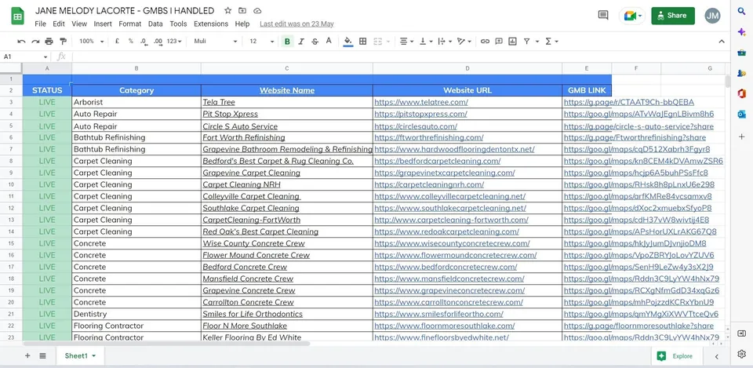The height and width of the screenshot is (368, 753).
Task: Open filter views dropdown arrow
Action: point(537,42)
